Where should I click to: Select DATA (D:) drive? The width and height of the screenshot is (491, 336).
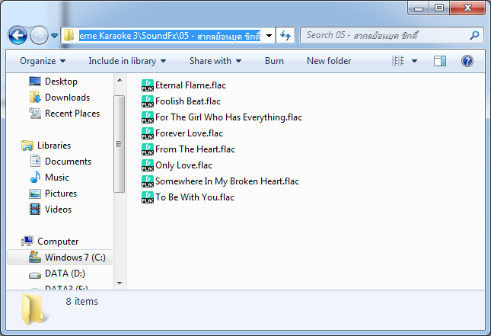(x=65, y=274)
